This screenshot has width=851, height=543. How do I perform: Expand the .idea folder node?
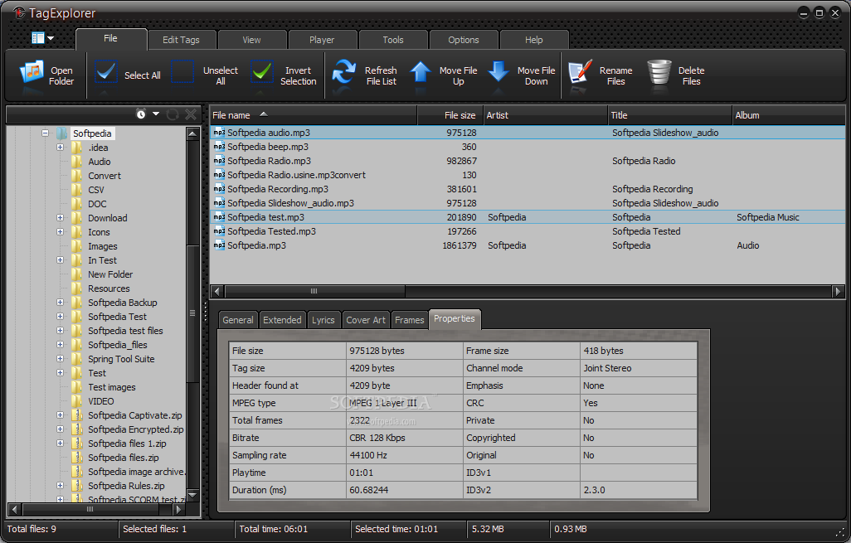61,147
